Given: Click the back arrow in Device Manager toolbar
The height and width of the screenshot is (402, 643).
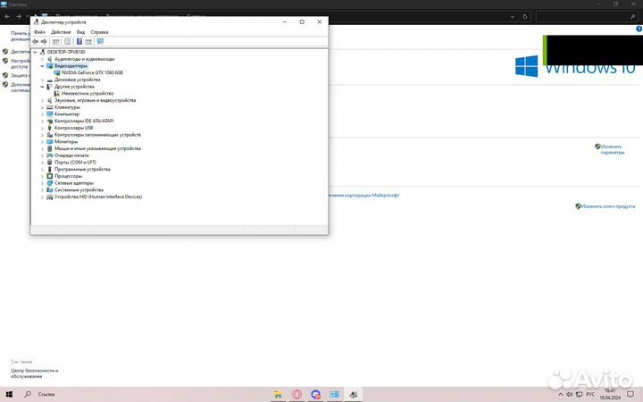Looking at the screenshot, I should pyautogui.click(x=36, y=41).
